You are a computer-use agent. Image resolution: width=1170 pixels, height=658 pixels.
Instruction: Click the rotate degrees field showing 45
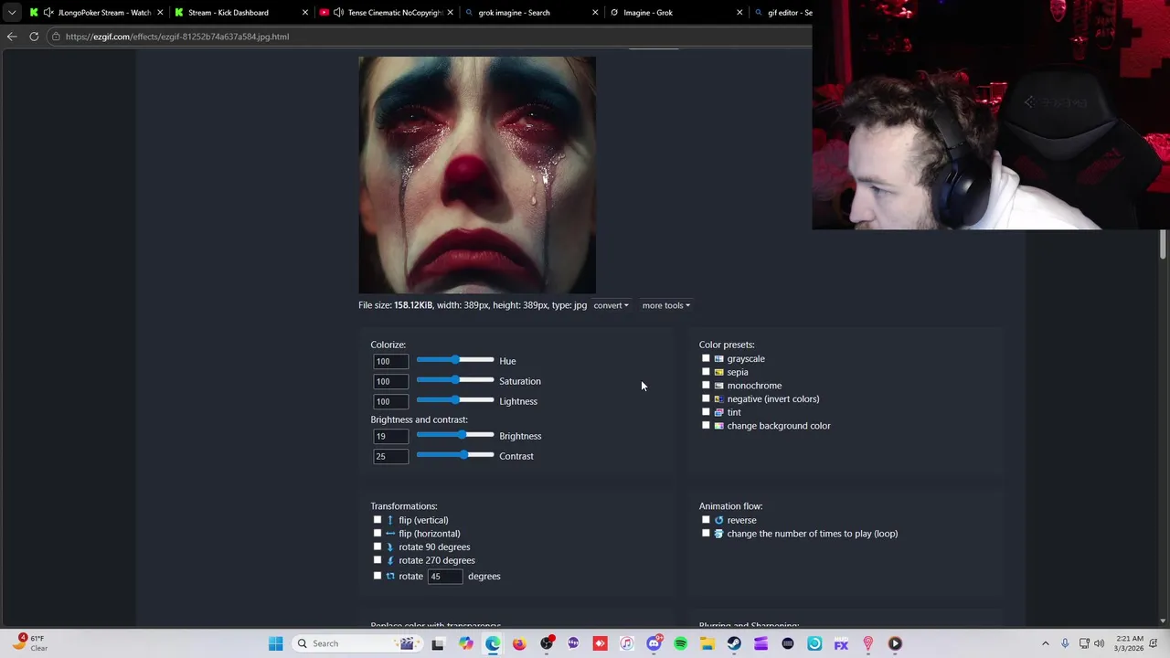click(x=445, y=577)
